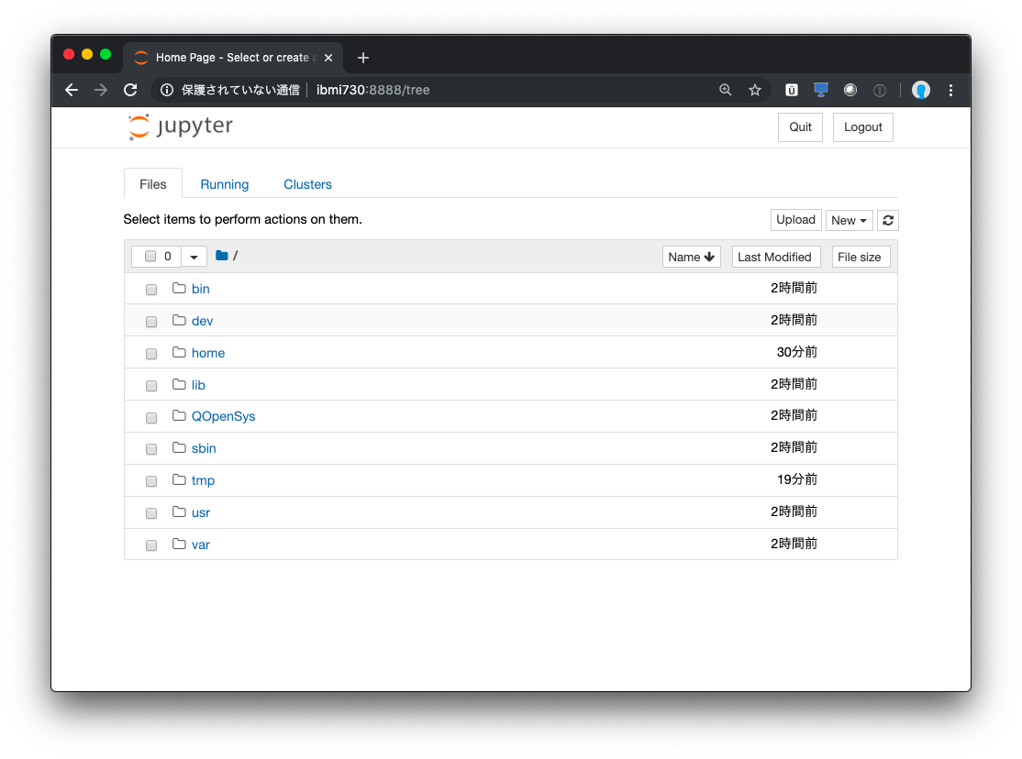This screenshot has height=759, width=1022.
Task: Click the folder icon next to sbin
Action: (x=179, y=447)
